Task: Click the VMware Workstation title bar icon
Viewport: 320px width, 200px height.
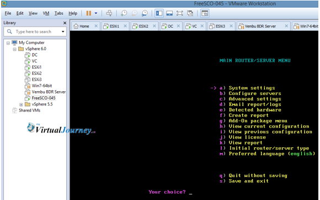Action: point(4,3)
